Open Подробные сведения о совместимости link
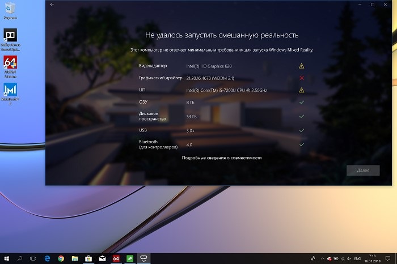 tap(222, 158)
